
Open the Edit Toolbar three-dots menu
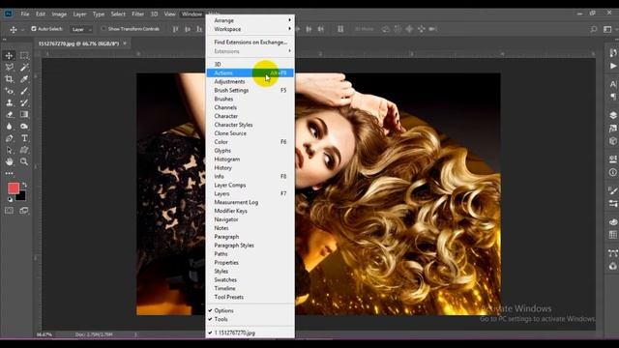(9, 173)
